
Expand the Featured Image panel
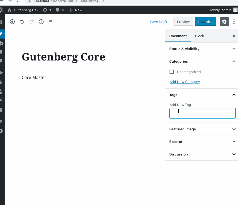click(x=201, y=129)
